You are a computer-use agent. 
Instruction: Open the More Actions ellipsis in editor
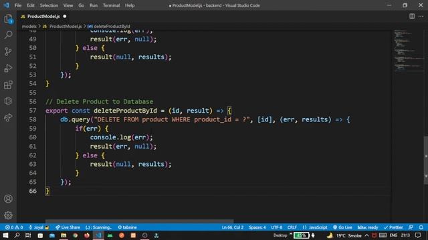pyautogui.click(x=421, y=16)
